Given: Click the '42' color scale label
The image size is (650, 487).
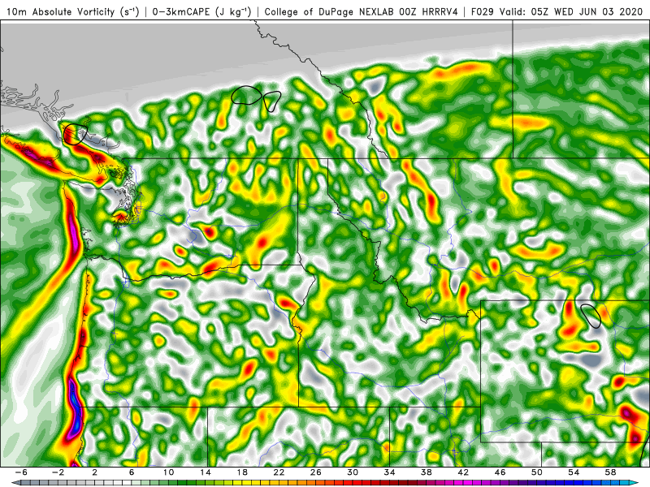Looking at the screenshot, I should point(463,472).
